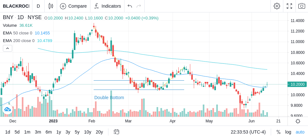Image resolution: width=308 pixels, height=138 pixels.
Task: Collapse the indicator legend with chevron
Action: [x=7, y=48]
